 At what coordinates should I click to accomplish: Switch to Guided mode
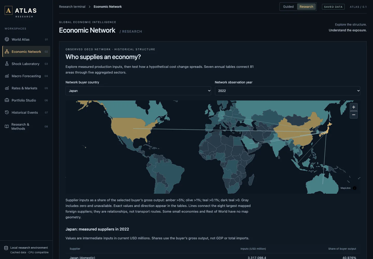click(288, 7)
